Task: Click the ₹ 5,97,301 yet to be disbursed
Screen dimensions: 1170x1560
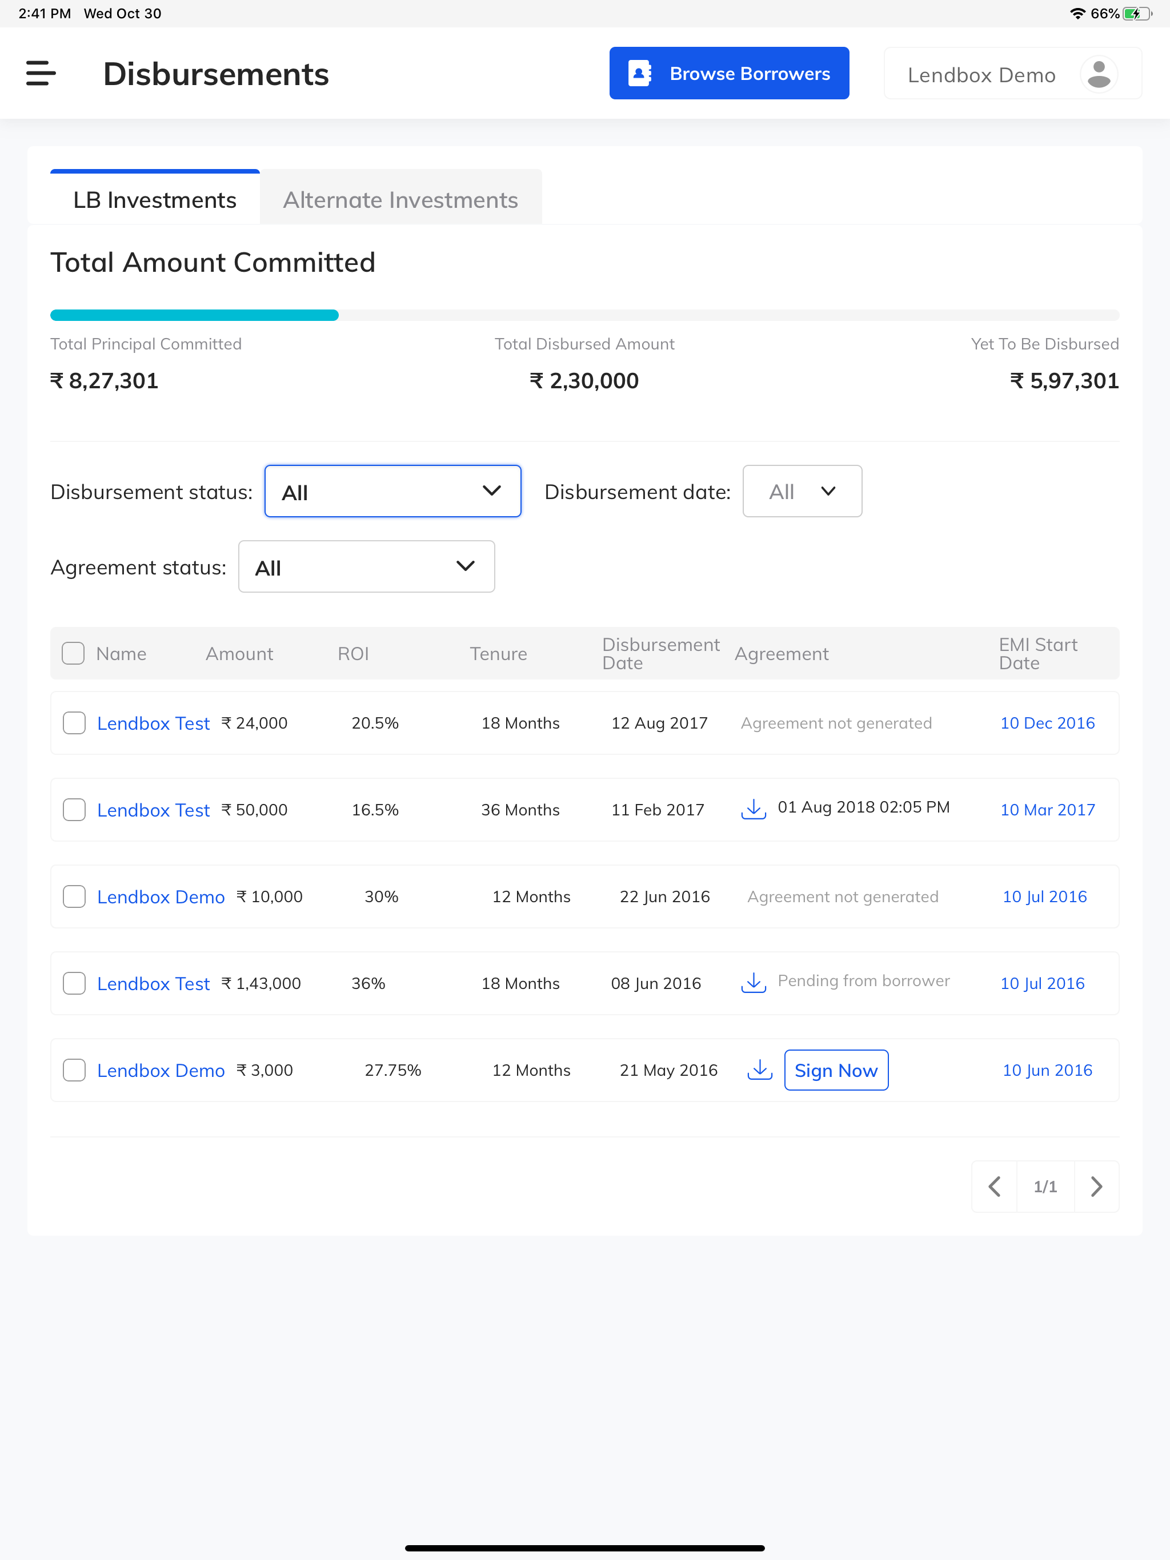Action: [1064, 381]
